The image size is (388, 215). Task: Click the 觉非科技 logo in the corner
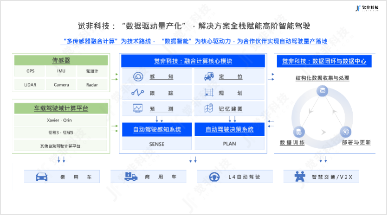(x=367, y=8)
